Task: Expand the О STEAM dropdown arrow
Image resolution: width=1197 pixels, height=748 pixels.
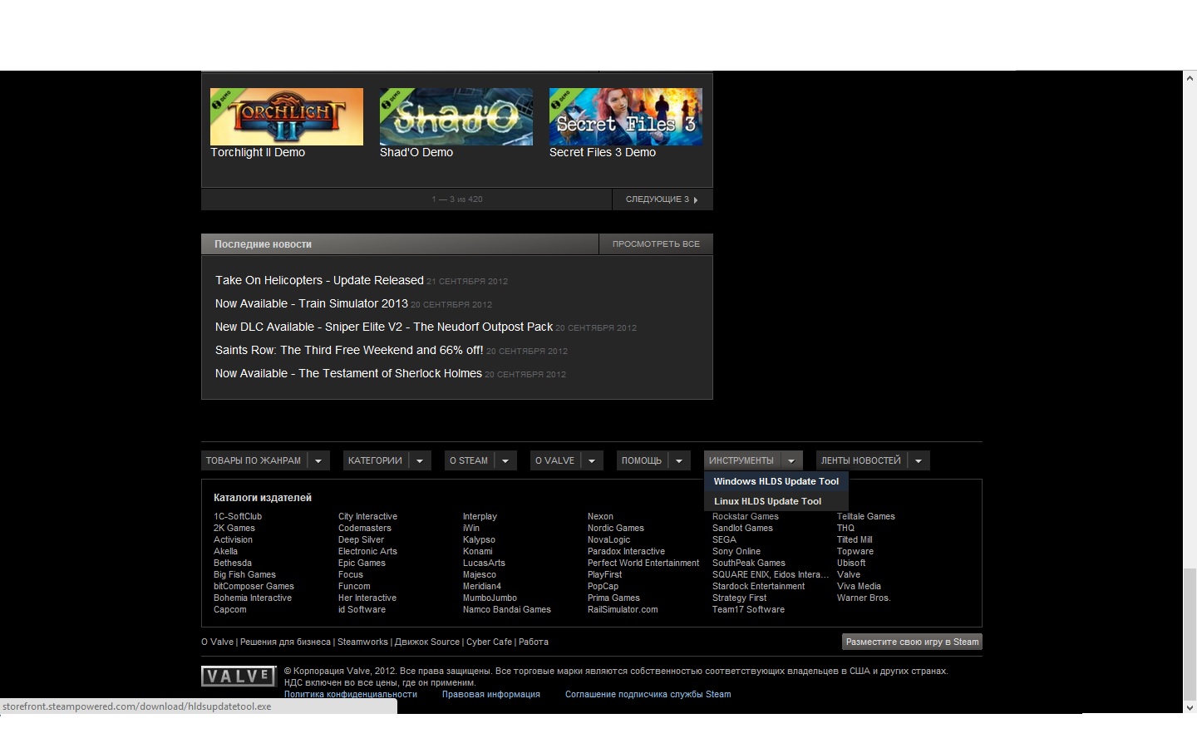Action: (x=505, y=460)
